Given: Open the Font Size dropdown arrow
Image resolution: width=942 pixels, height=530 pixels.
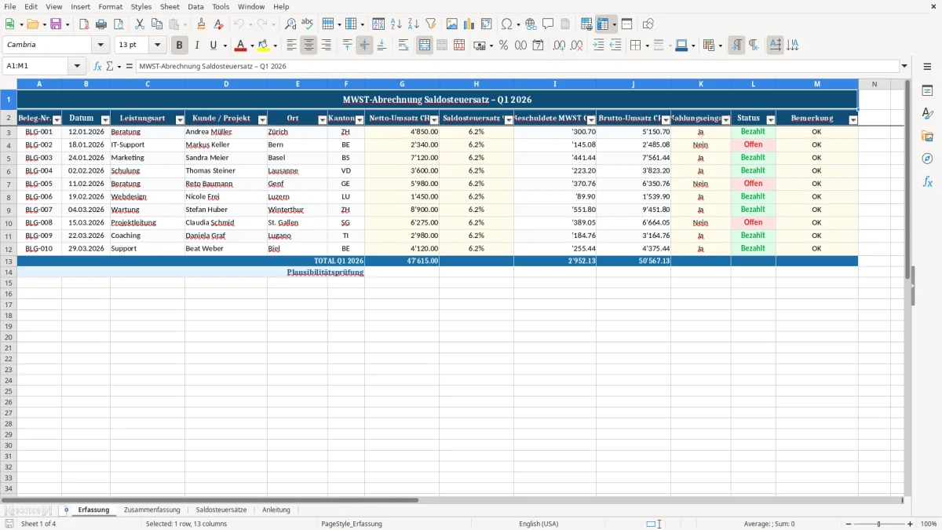Looking at the screenshot, I should [x=157, y=46].
